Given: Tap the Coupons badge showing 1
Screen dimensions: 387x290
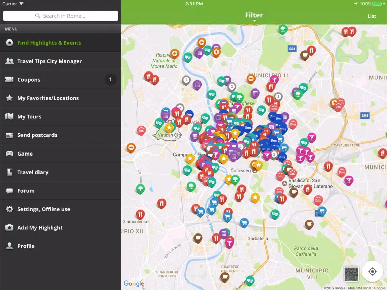Looking at the screenshot, I should coord(110,79).
